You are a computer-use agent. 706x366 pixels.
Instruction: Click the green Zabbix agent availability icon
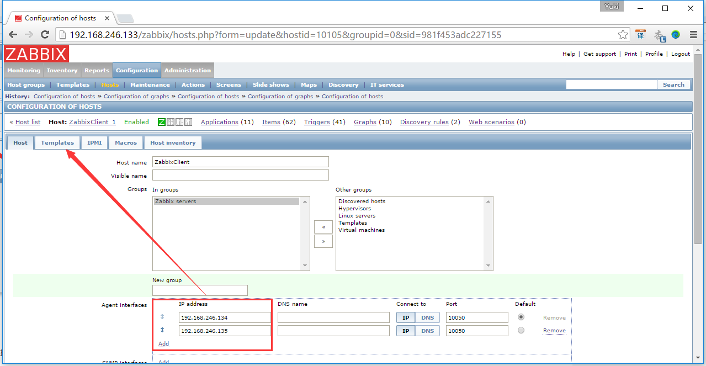tap(162, 122)
